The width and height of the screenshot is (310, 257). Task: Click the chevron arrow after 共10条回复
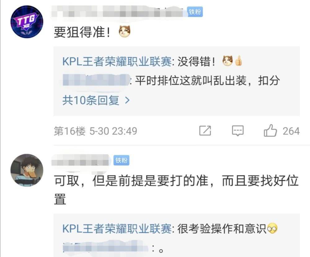point(127,100)
